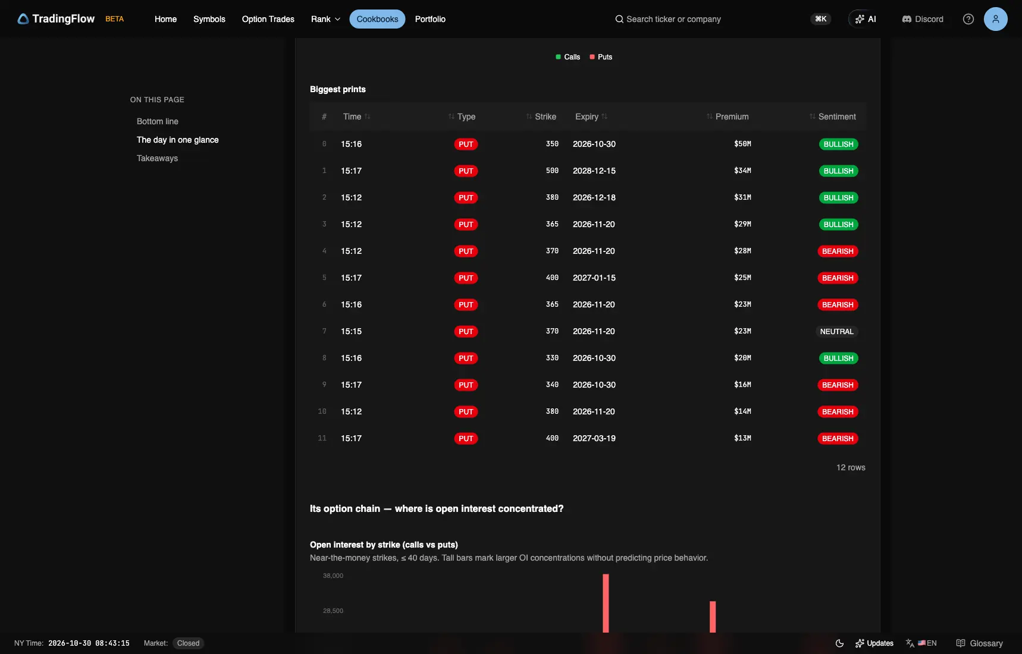Screen dimensions: 1022x654
Task: Click the ⌘K shortcut badge
Action: [x=820, y=19]
